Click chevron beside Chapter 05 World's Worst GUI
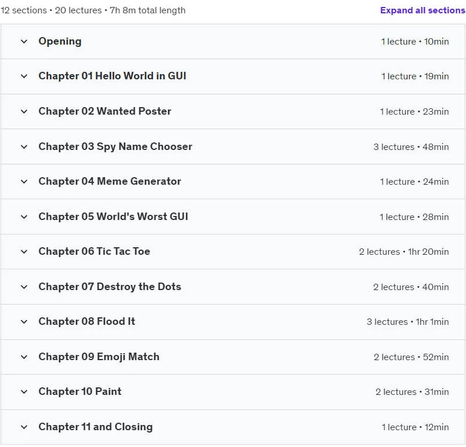Screen dimensions: 466x447 pyautogui.click(x=24, y=217)
